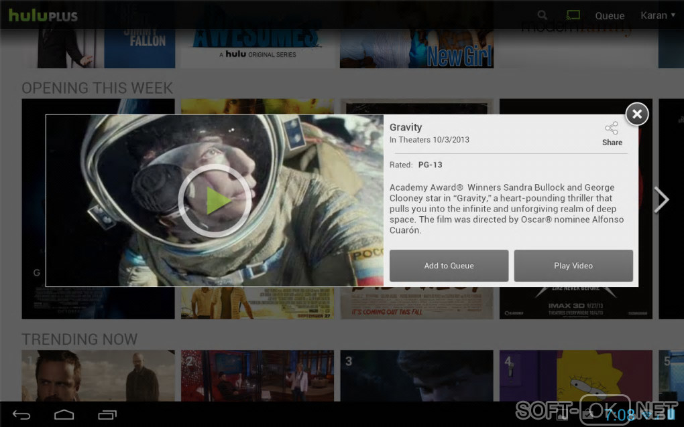The height and width of the screenshot is (427, 684).
Task: Click the 'Opening This Week' heading
Action: [97, 88]
